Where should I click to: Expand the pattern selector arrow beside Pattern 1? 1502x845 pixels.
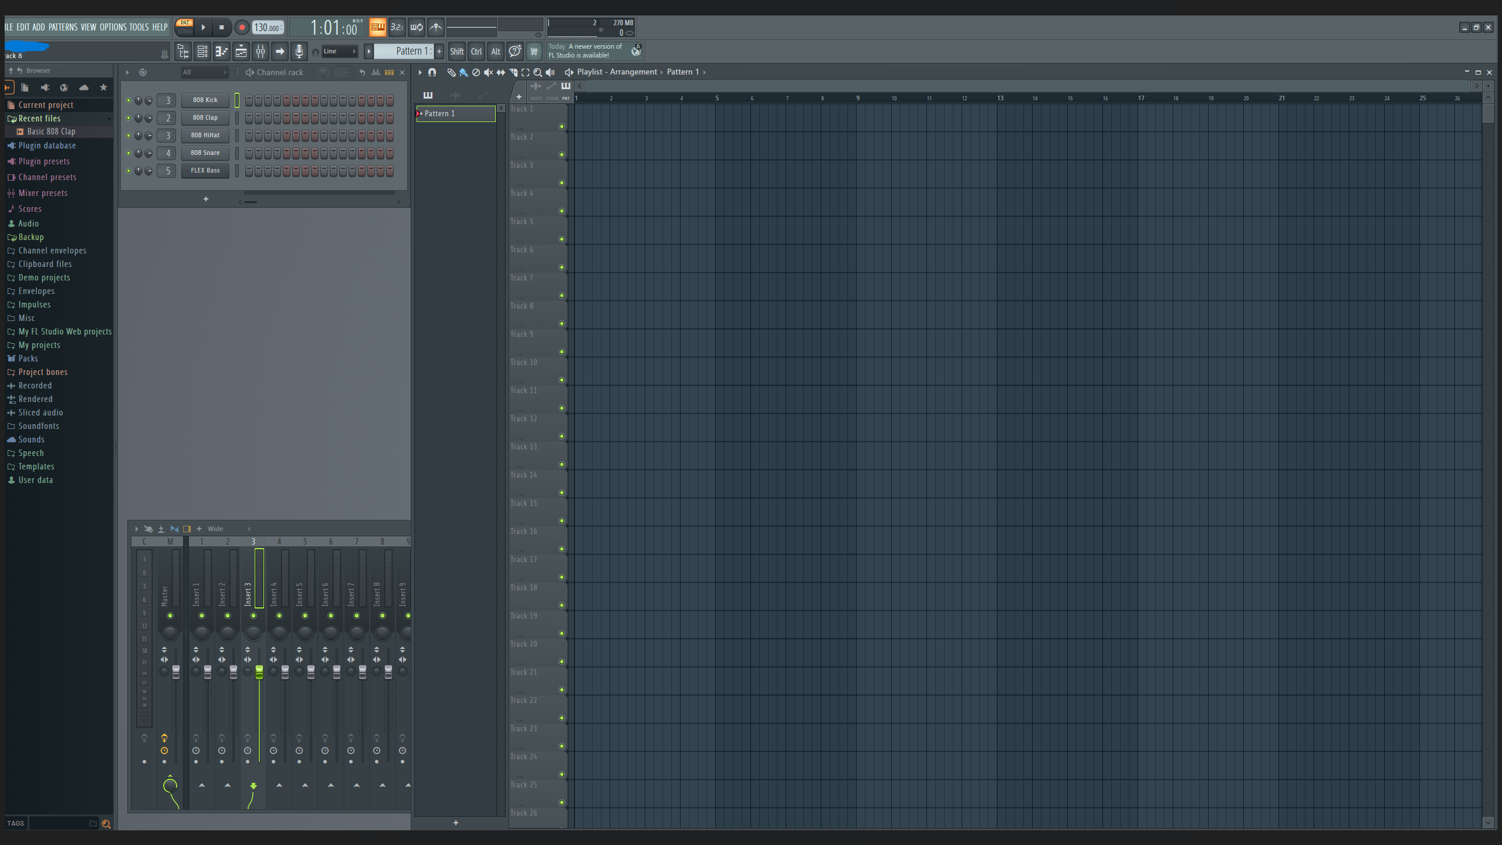(368, 52)
